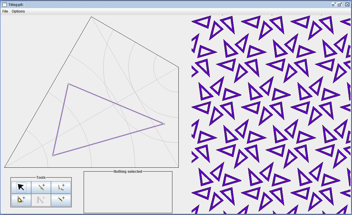Iconify the Tiling:p6 internal window
This screenshot has height=215, width=352.
pyautogui.click(x=334, y=4)
